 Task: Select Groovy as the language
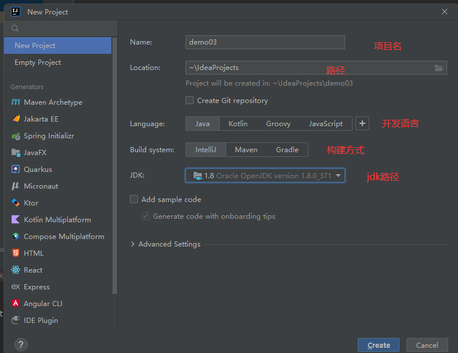tap(278, 124)
